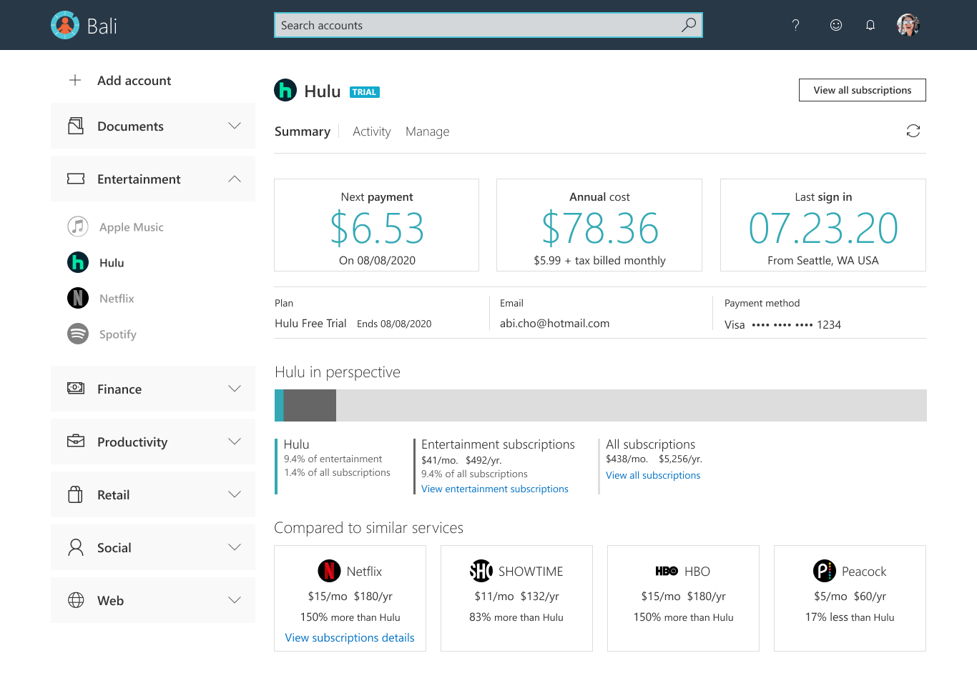977x693 pixels.
Task: Open the notifications bell icon
Action: click(x=870, y=25)
